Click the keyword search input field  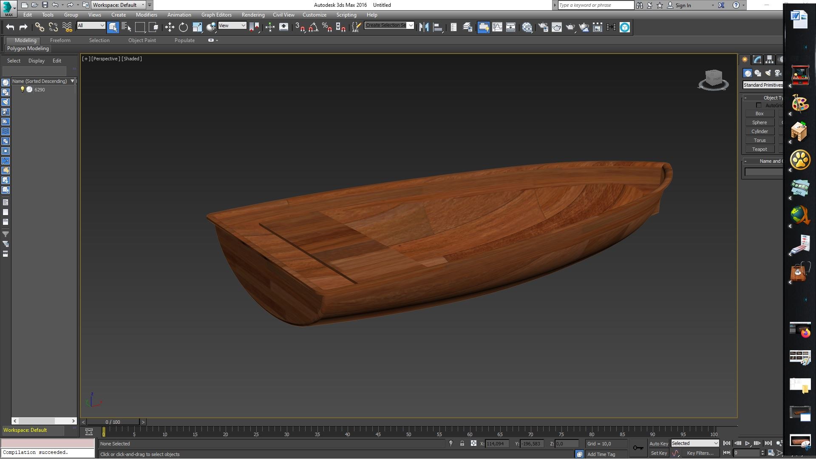point(596,5)
